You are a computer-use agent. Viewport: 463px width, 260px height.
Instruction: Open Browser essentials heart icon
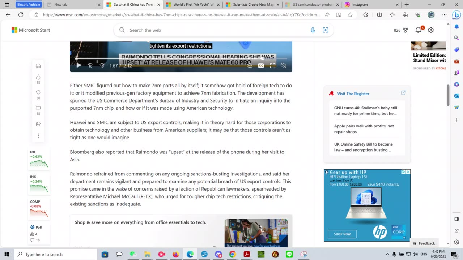(418, 15)
